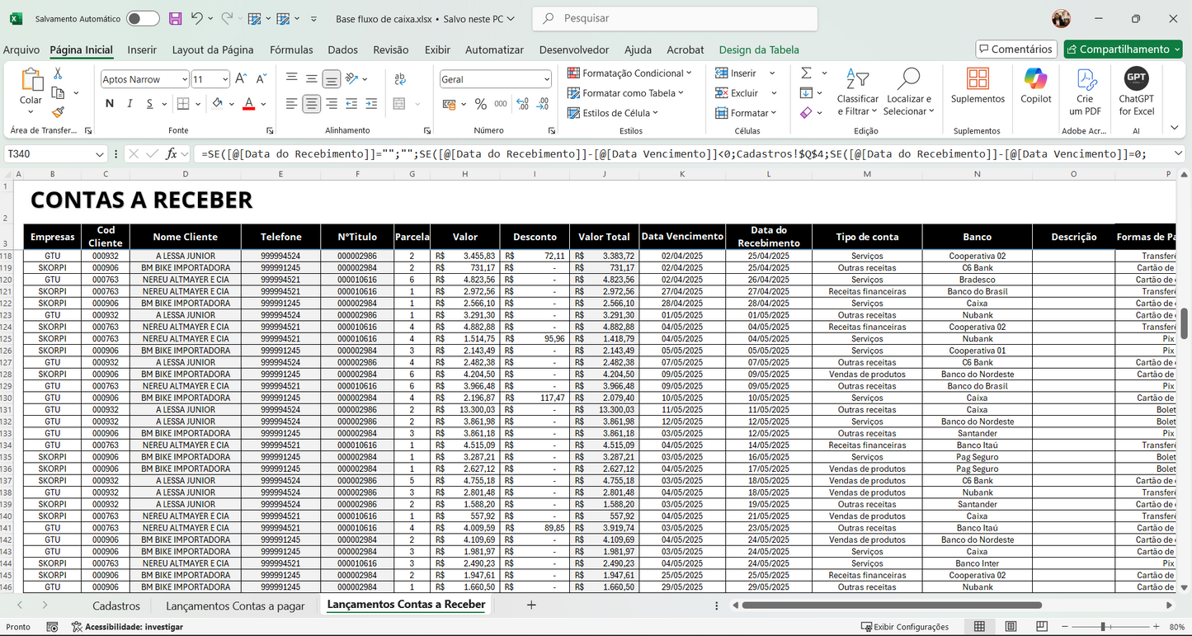Open the Lançamentos Contas a pagar sheet
Screen dimensions: 1192x636
[x=234, y=605]
